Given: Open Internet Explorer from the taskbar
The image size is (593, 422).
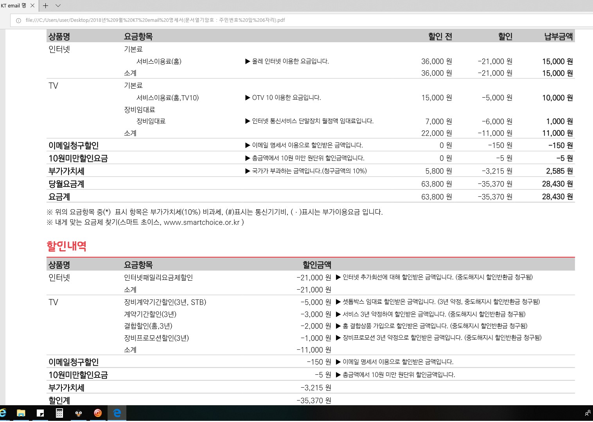Looking at the screenshot, I should [x=3, y=413].
